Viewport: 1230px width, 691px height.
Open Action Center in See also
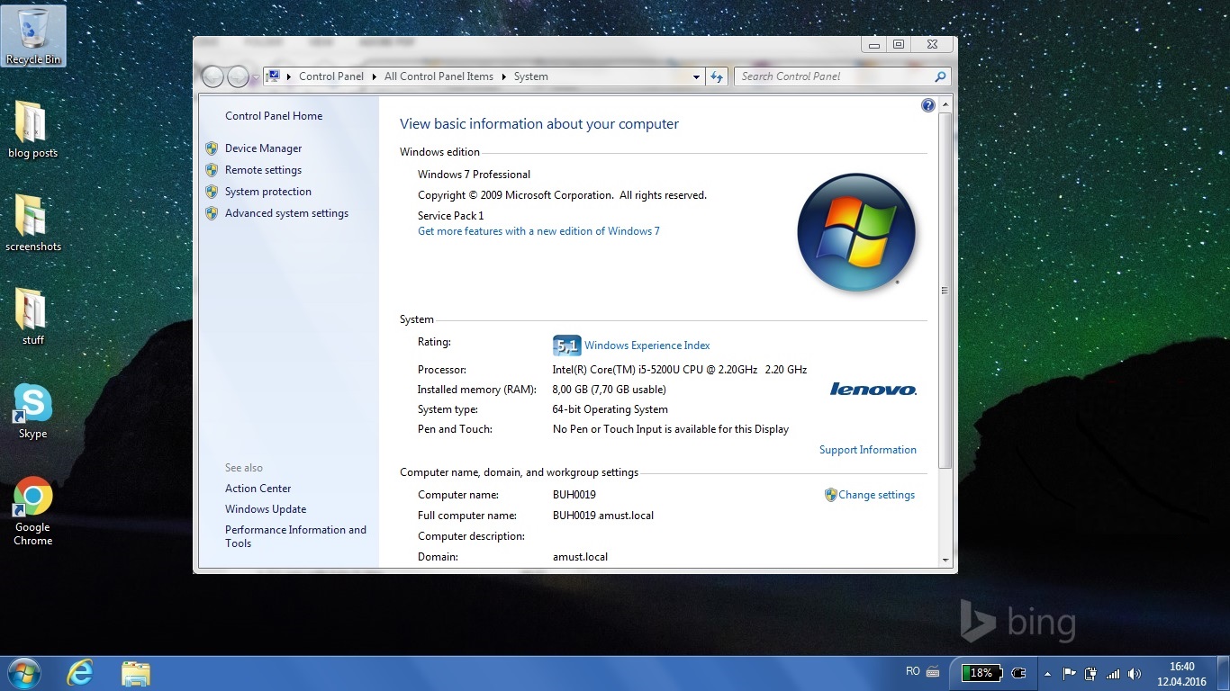click(258, 489)
